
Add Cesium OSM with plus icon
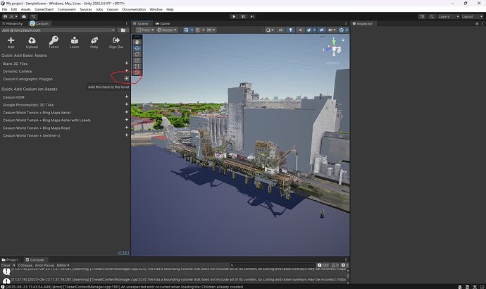[127, 97]
